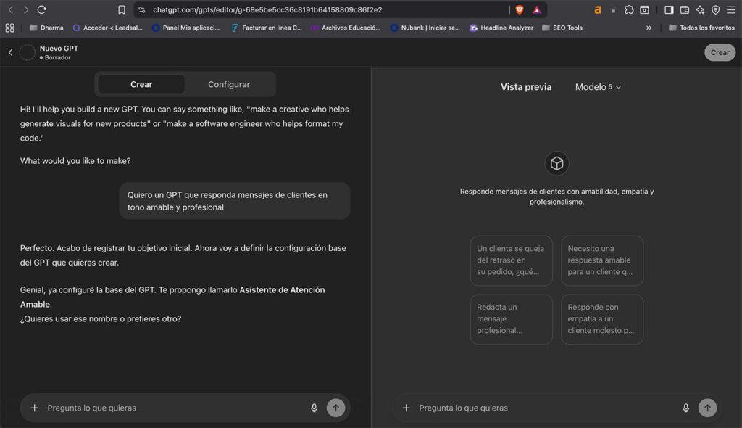Click the bookmark icon beside address bar
The height and width of the screenshot is (428, 742).
[122, 9]
